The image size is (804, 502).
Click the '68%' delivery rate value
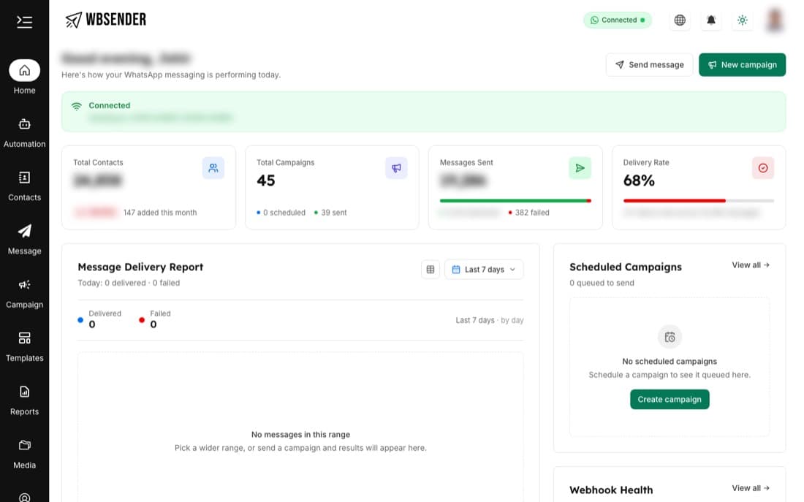pyautogui.click(x=639, y=180)
